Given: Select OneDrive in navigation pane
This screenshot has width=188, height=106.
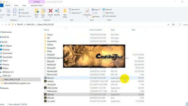Looking at the screenshot, I should 5,37.
